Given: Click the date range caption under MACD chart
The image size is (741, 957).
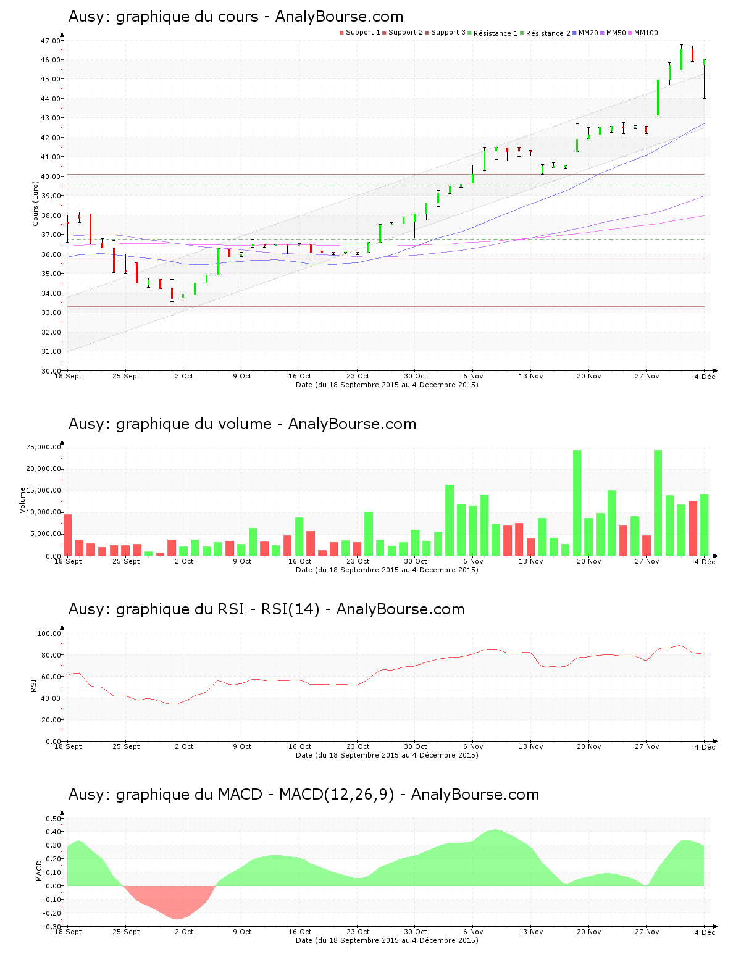Looking at the screenshot, I should tap(387, 940).
